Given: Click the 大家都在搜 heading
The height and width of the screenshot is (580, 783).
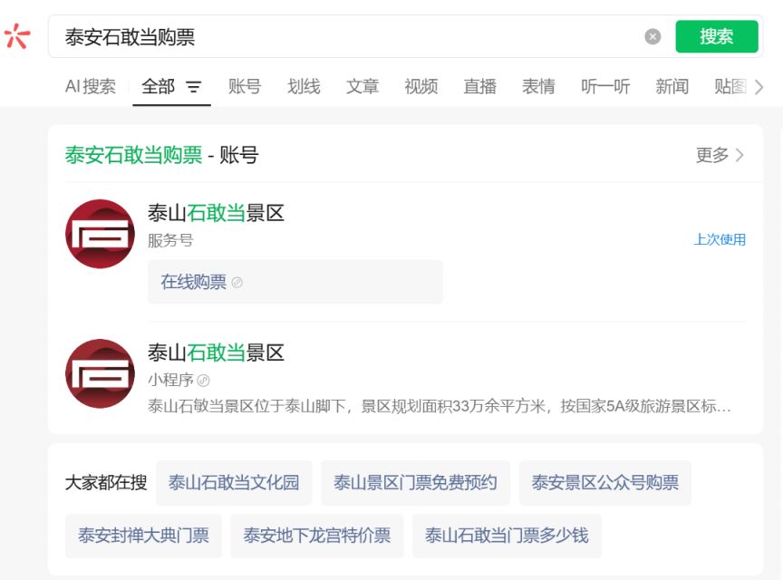Looking at the screenshot, I should pos(106,483).
